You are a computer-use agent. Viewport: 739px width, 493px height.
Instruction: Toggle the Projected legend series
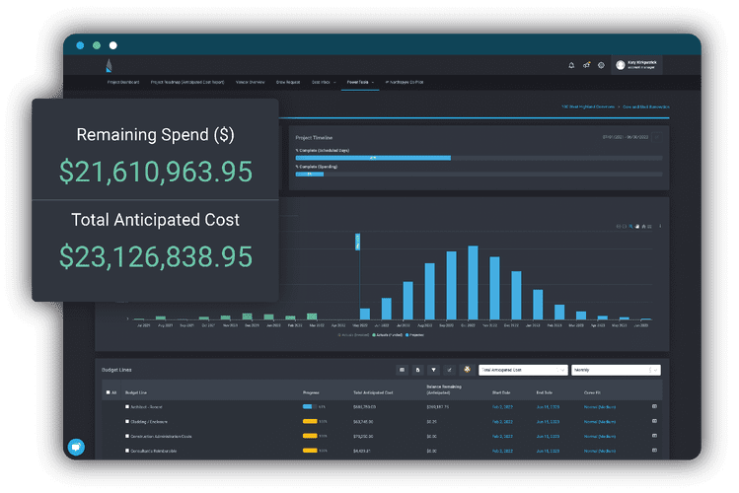click(x=414, y=335)
